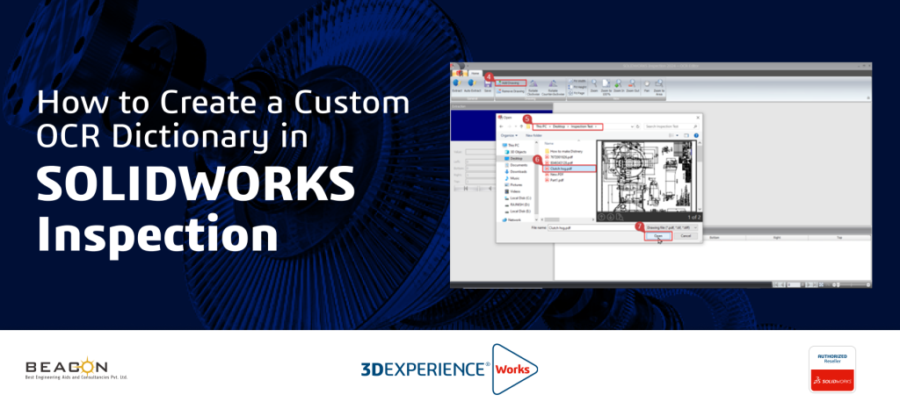Click the Zoom magnifier tool
Viewport: 900px width, 409px height.
coord(594,86)
